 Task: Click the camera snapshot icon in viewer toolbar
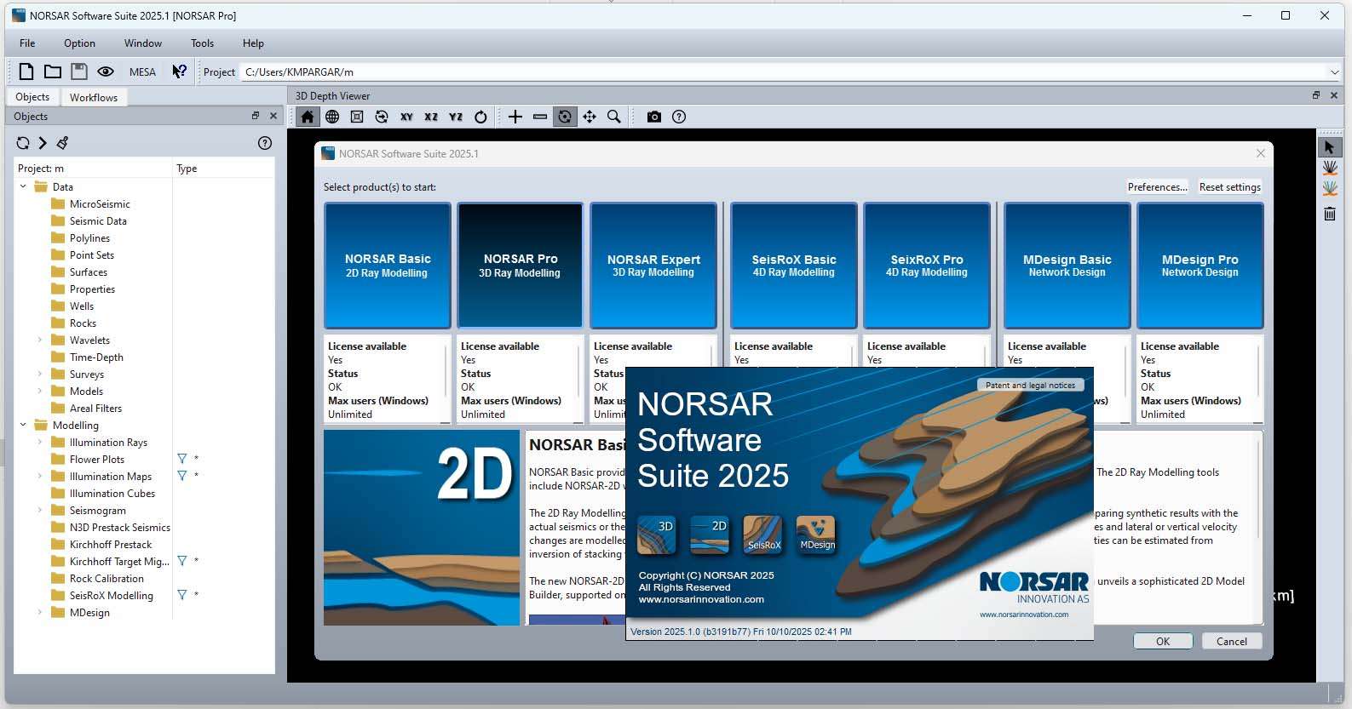653,117
